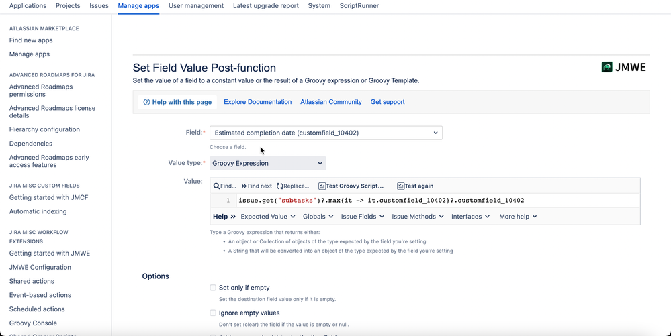Open the Field dropdown for Estimated completion date
671x336 pixels.
click(x=326, y=133)
